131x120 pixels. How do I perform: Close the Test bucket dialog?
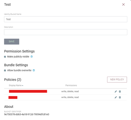[123, 5]
